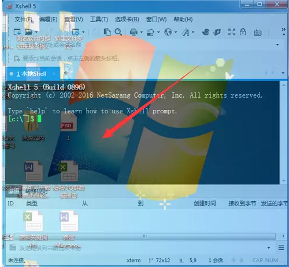Click the 5,9 cursor position status
Screen dimensions: 289x267
point(192,261)
